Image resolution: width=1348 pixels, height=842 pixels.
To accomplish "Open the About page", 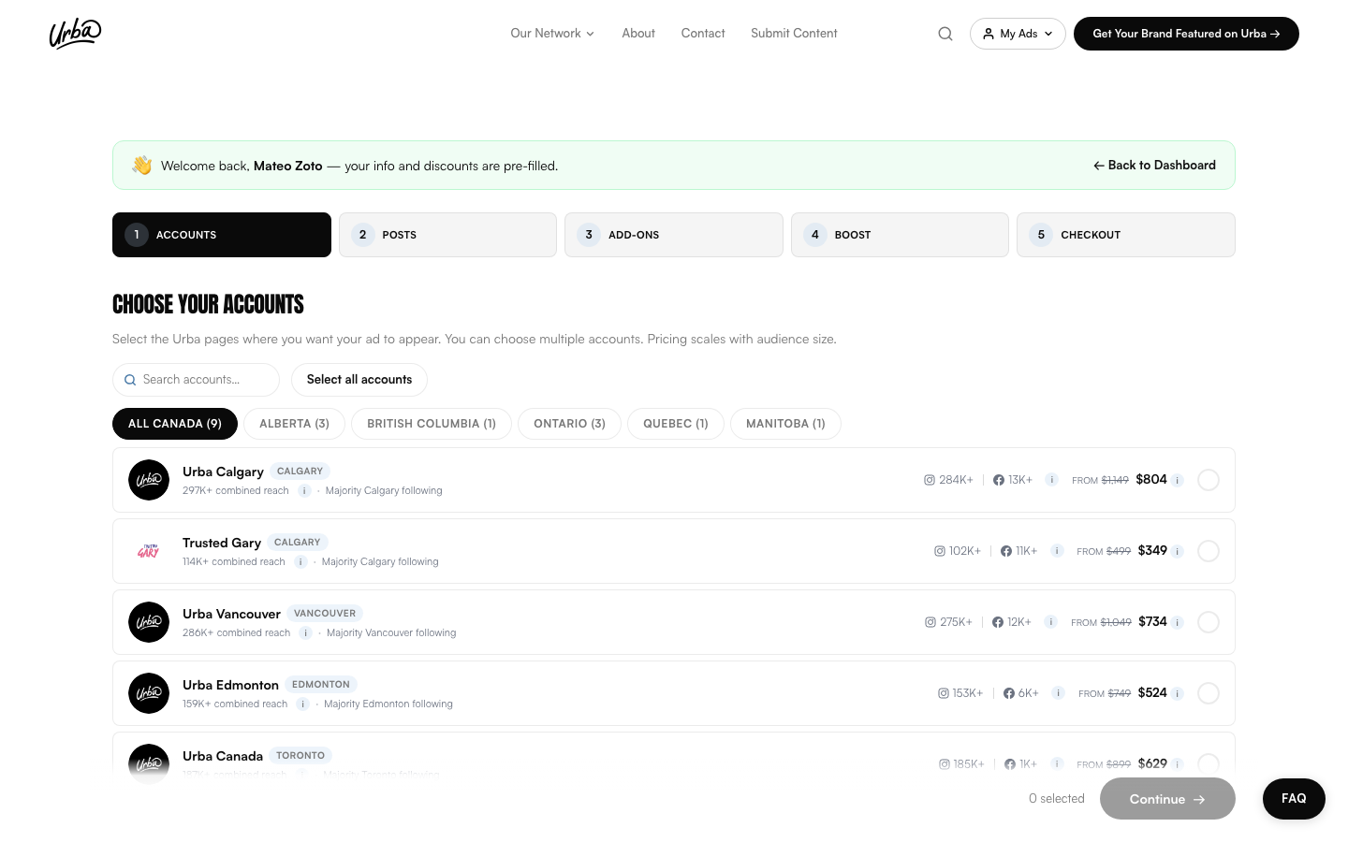I will pyautogui.click(x=638, y=34).
